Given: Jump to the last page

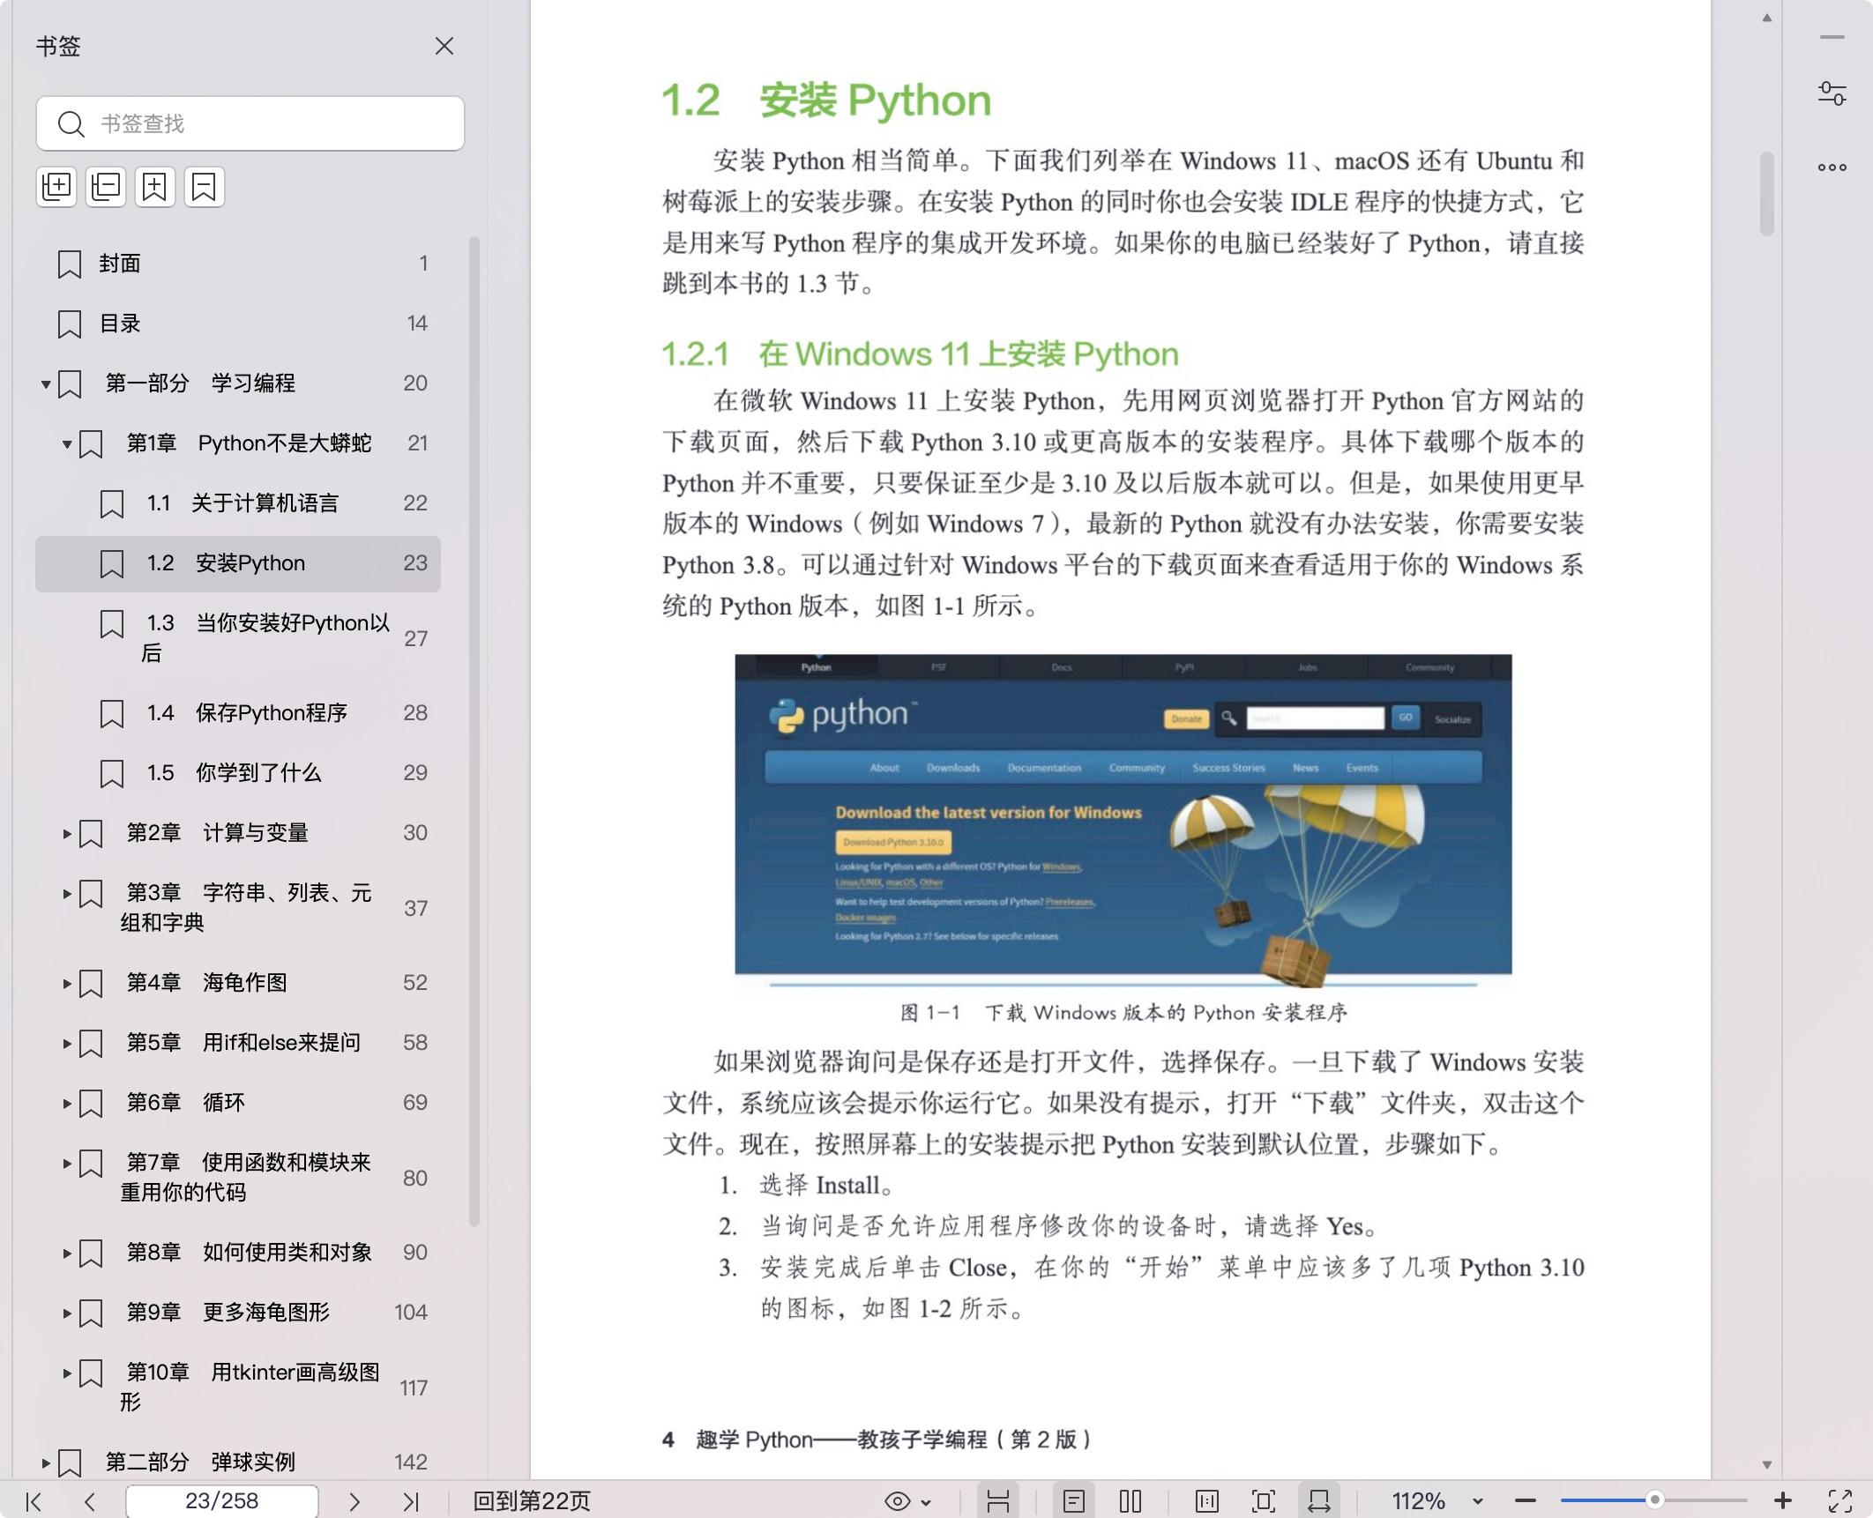Looking at the screenshot, I should 411,1501.
